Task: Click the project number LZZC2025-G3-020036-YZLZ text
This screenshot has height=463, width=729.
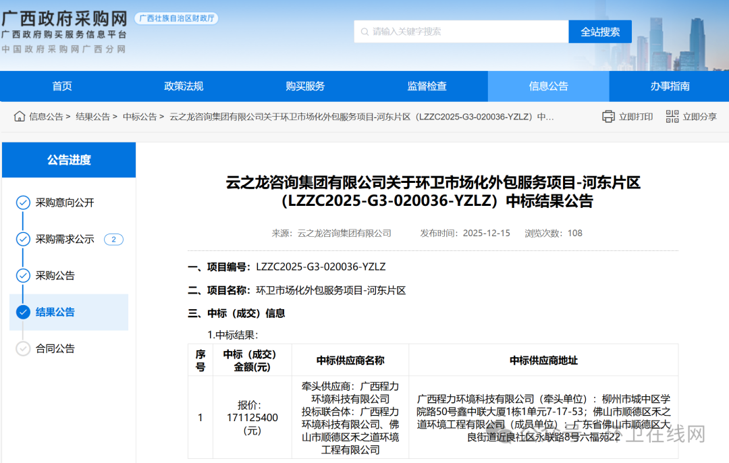Action: pyautogui.click(x=321, y=267)
